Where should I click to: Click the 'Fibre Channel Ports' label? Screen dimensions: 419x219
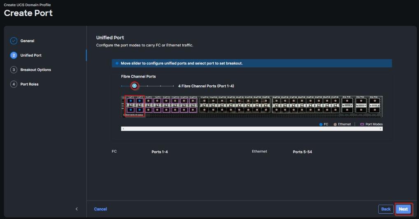pyautogui.click(x=138, y=76)
